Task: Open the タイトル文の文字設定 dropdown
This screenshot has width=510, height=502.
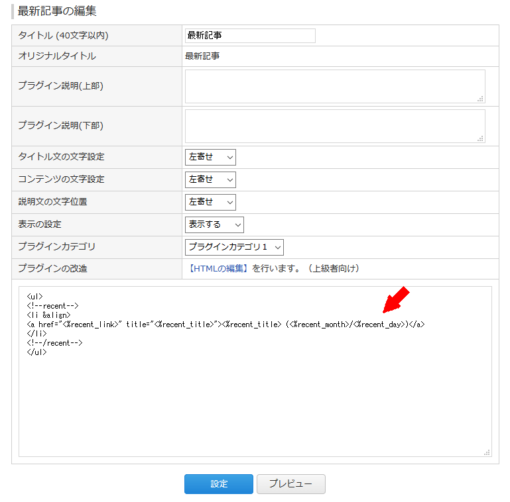Action: coord(210,157)
